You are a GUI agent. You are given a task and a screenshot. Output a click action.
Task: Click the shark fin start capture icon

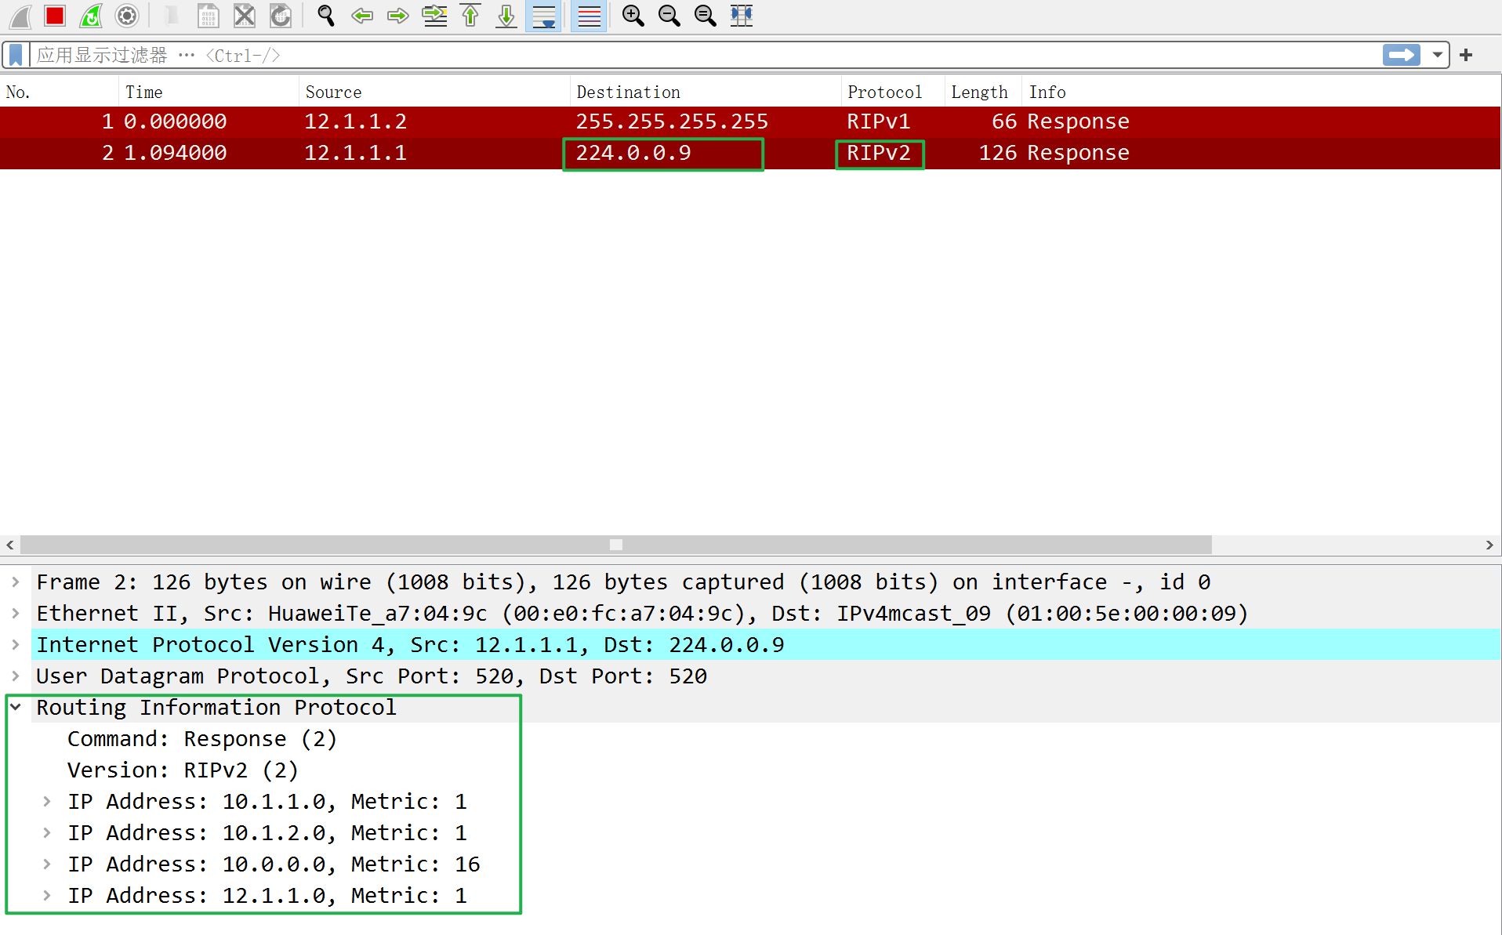coord(20,16)
